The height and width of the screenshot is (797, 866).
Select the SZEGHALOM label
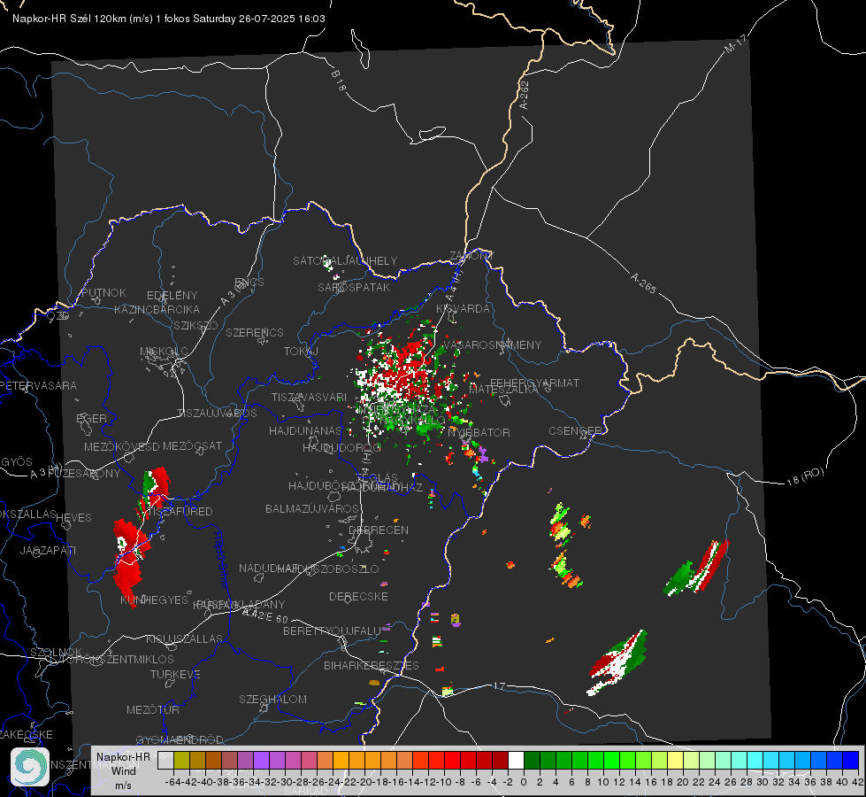point(272,699)
